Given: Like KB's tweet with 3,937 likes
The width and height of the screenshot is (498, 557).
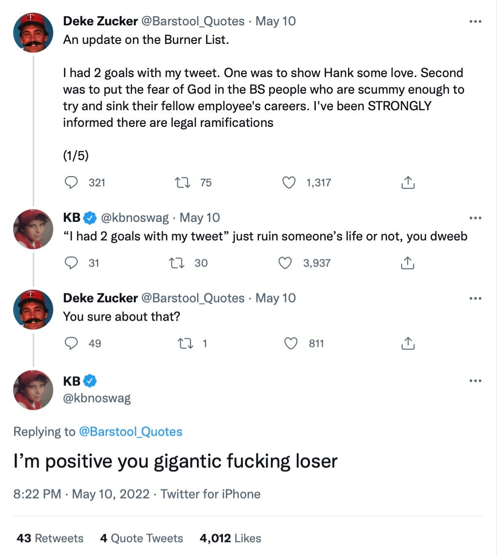Looking at the screenshot, I should tap(285, 263).
